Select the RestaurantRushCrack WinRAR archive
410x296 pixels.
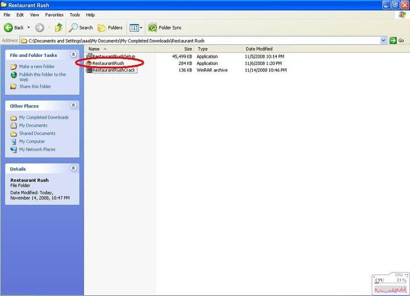point(113,70)
